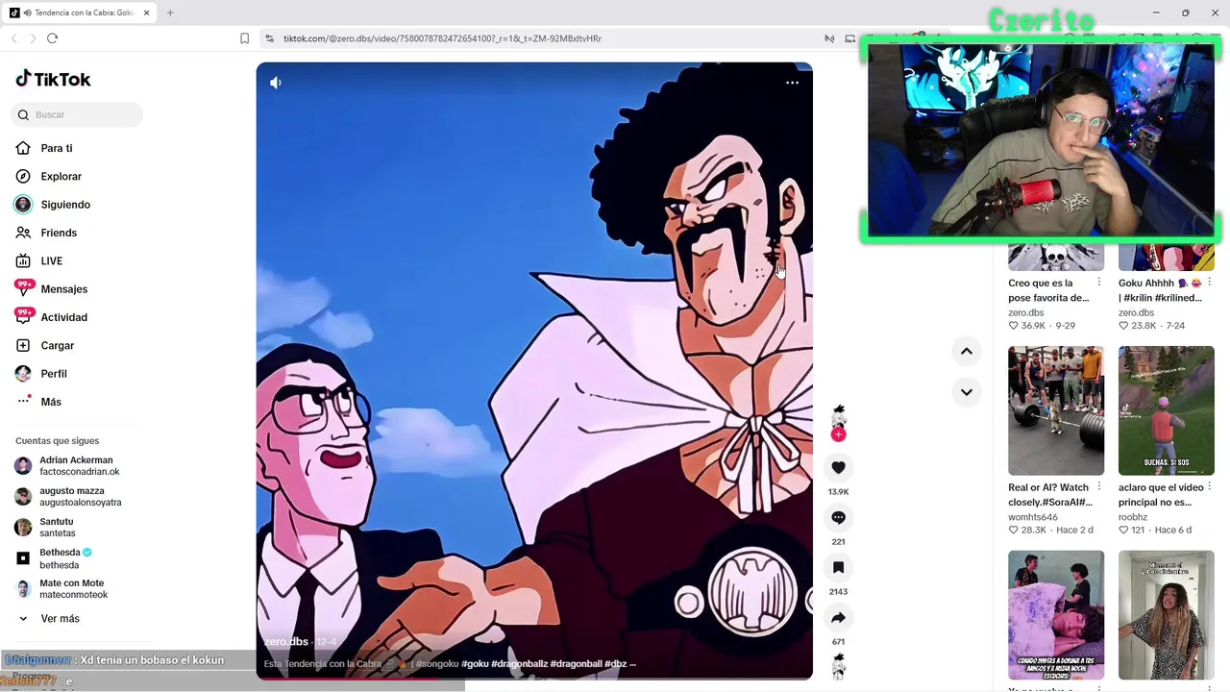
Task: Open the sound disc icon below share
Action: (x=838, y=665)
